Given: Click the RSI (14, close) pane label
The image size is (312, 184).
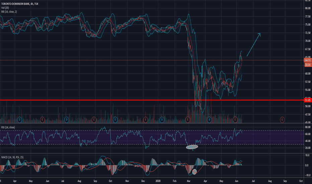Looking at the screenshot, I should point(8,127).
